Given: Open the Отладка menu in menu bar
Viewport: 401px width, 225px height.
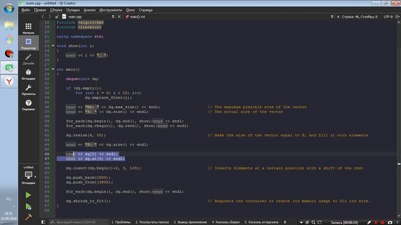Looking at the screenshot, I should click(73, 10).
